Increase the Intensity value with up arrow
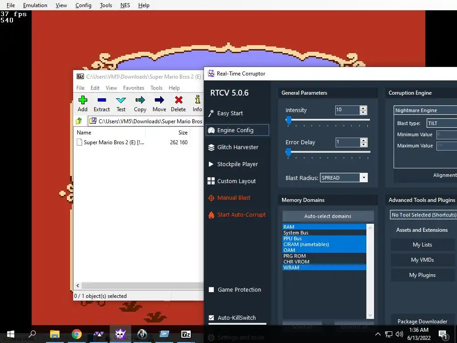457x343 pixels. coord(363,108)
